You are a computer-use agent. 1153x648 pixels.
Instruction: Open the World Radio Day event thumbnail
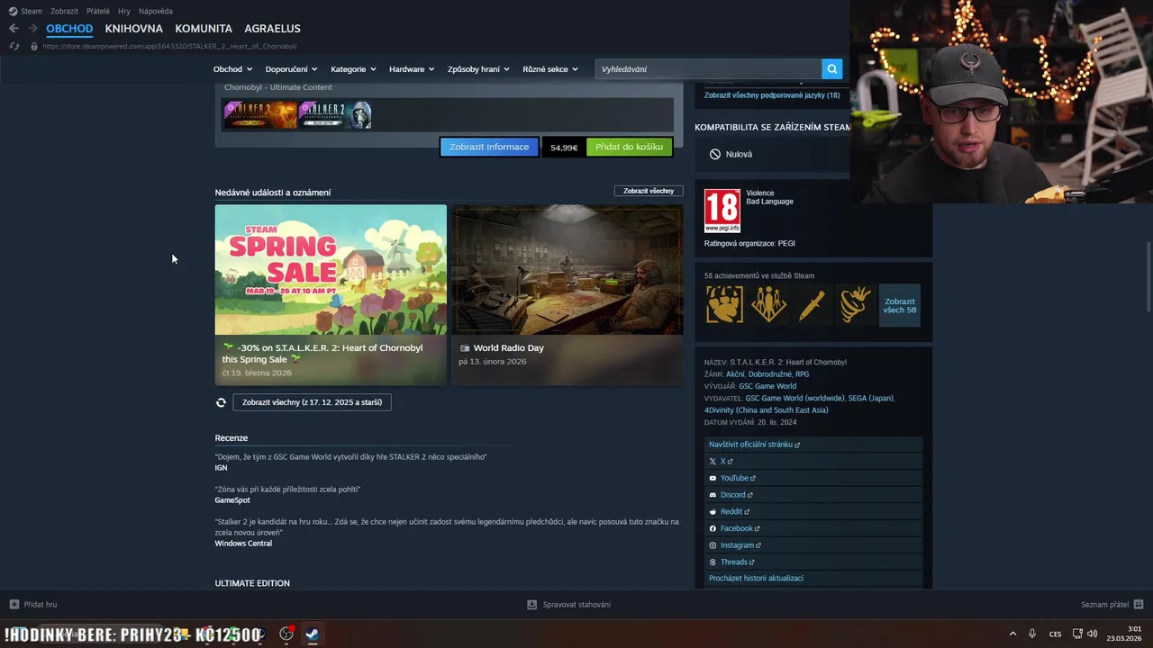567,269
